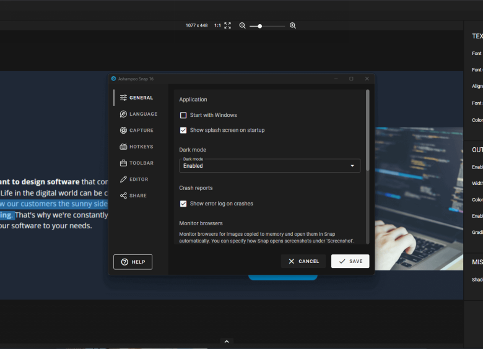Click the zoom out magnifier icon

[242, 26]
